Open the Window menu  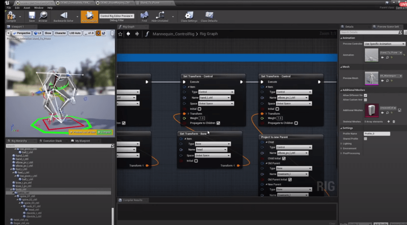click(39, 8)
